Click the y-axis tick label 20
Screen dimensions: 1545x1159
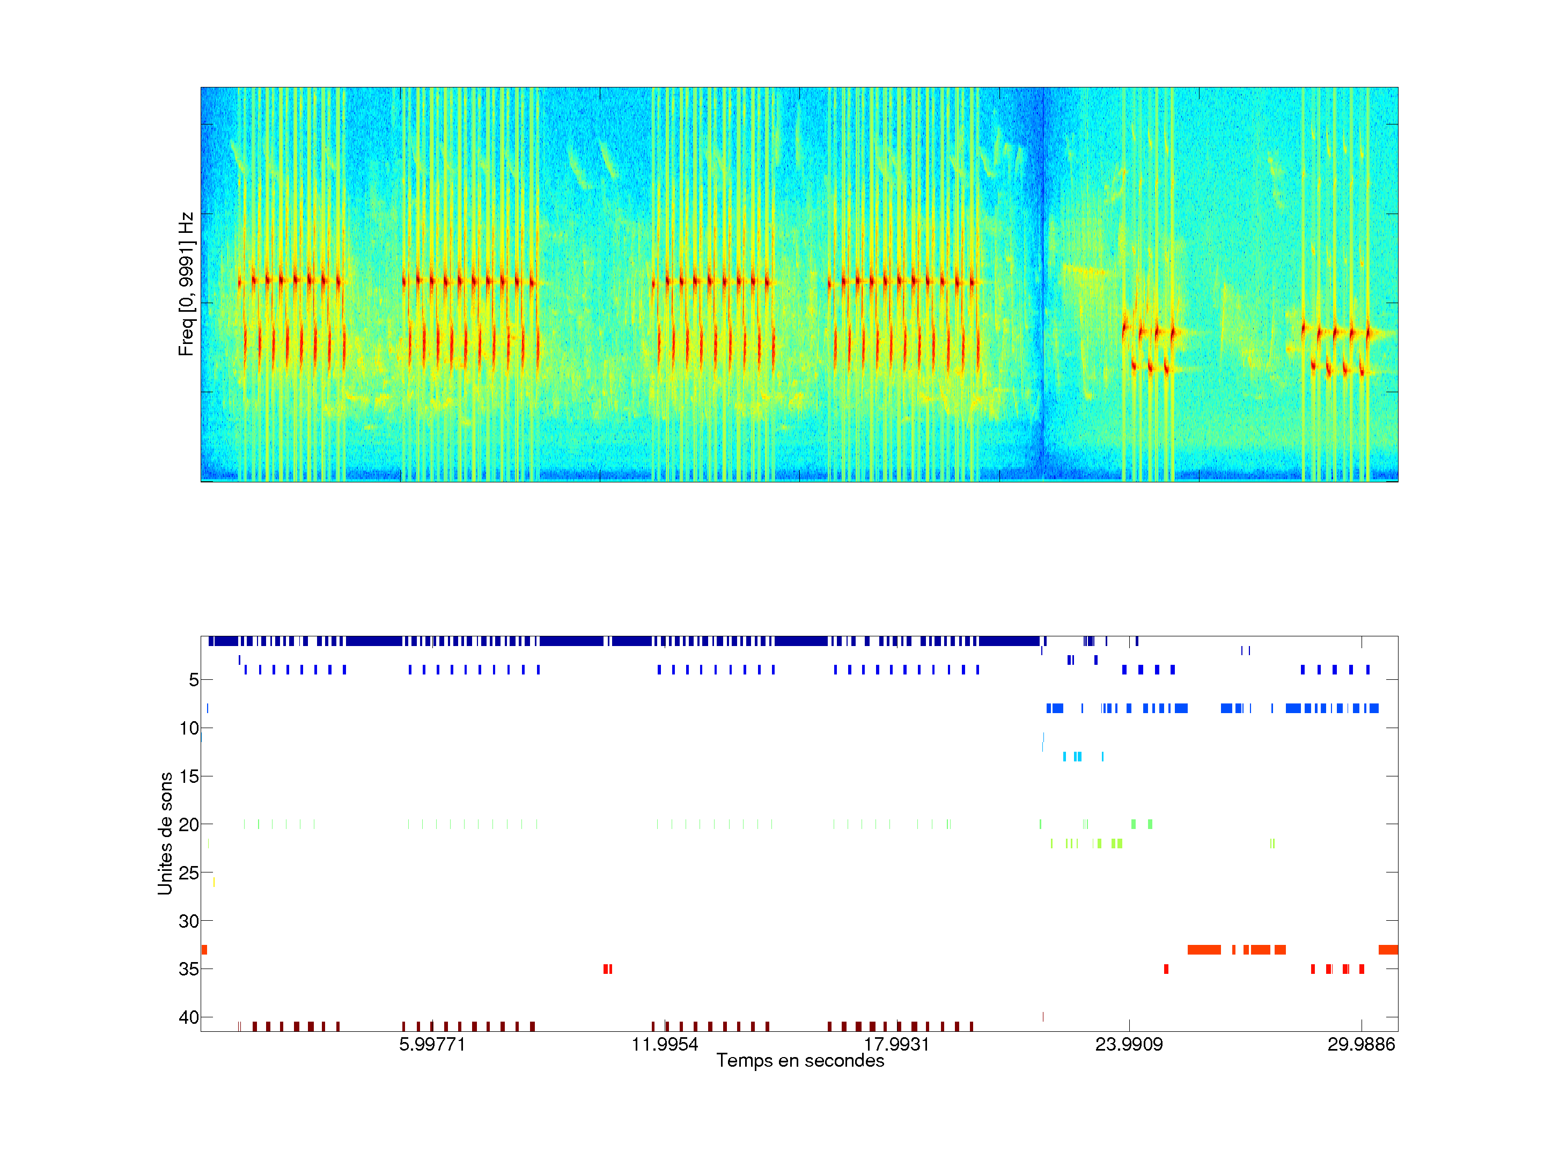click(189, 824)
